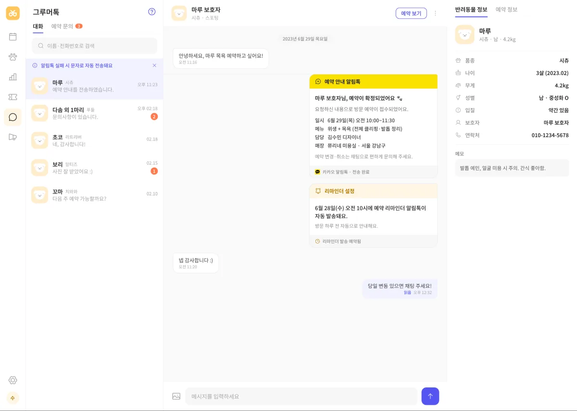
Task: Open the bar chart statistics icon
Action: [13, 77]
